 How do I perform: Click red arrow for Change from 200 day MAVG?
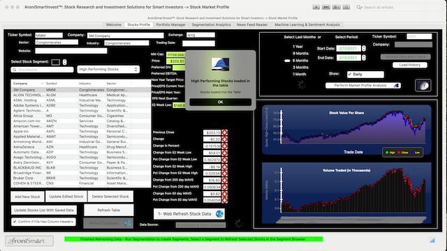point(225,180)
